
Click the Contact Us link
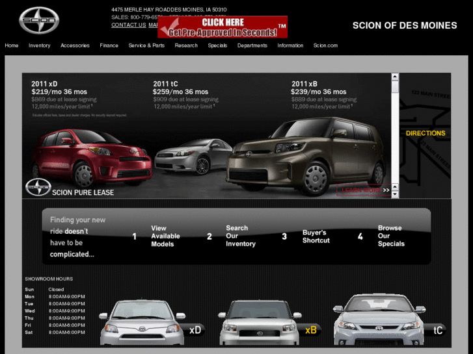[x=129, y=25]
